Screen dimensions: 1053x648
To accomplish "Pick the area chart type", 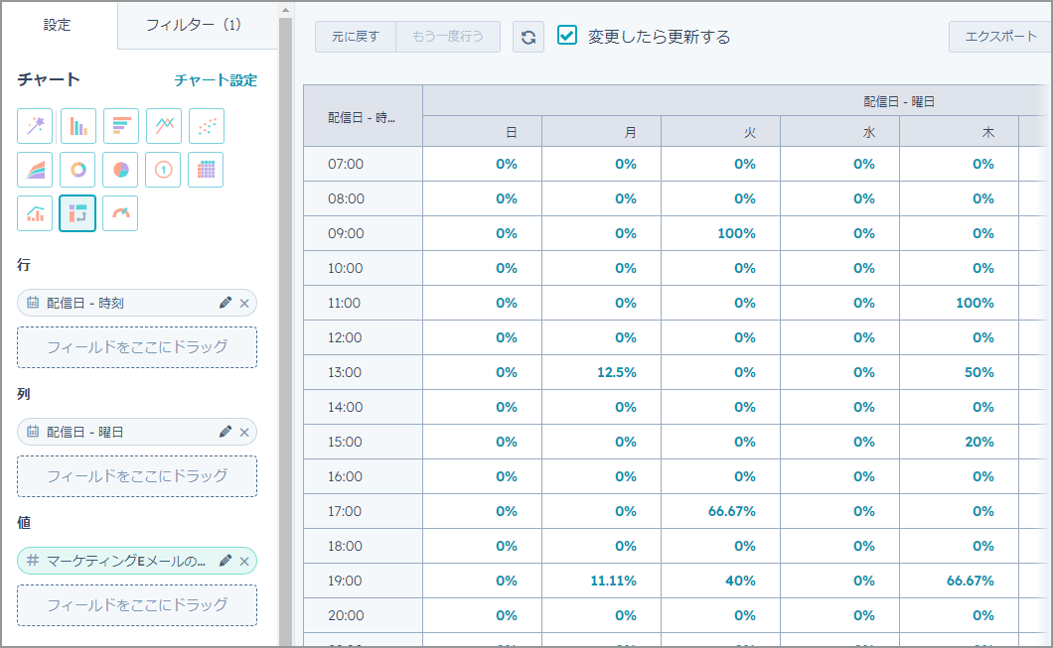I will click(35, 170).
